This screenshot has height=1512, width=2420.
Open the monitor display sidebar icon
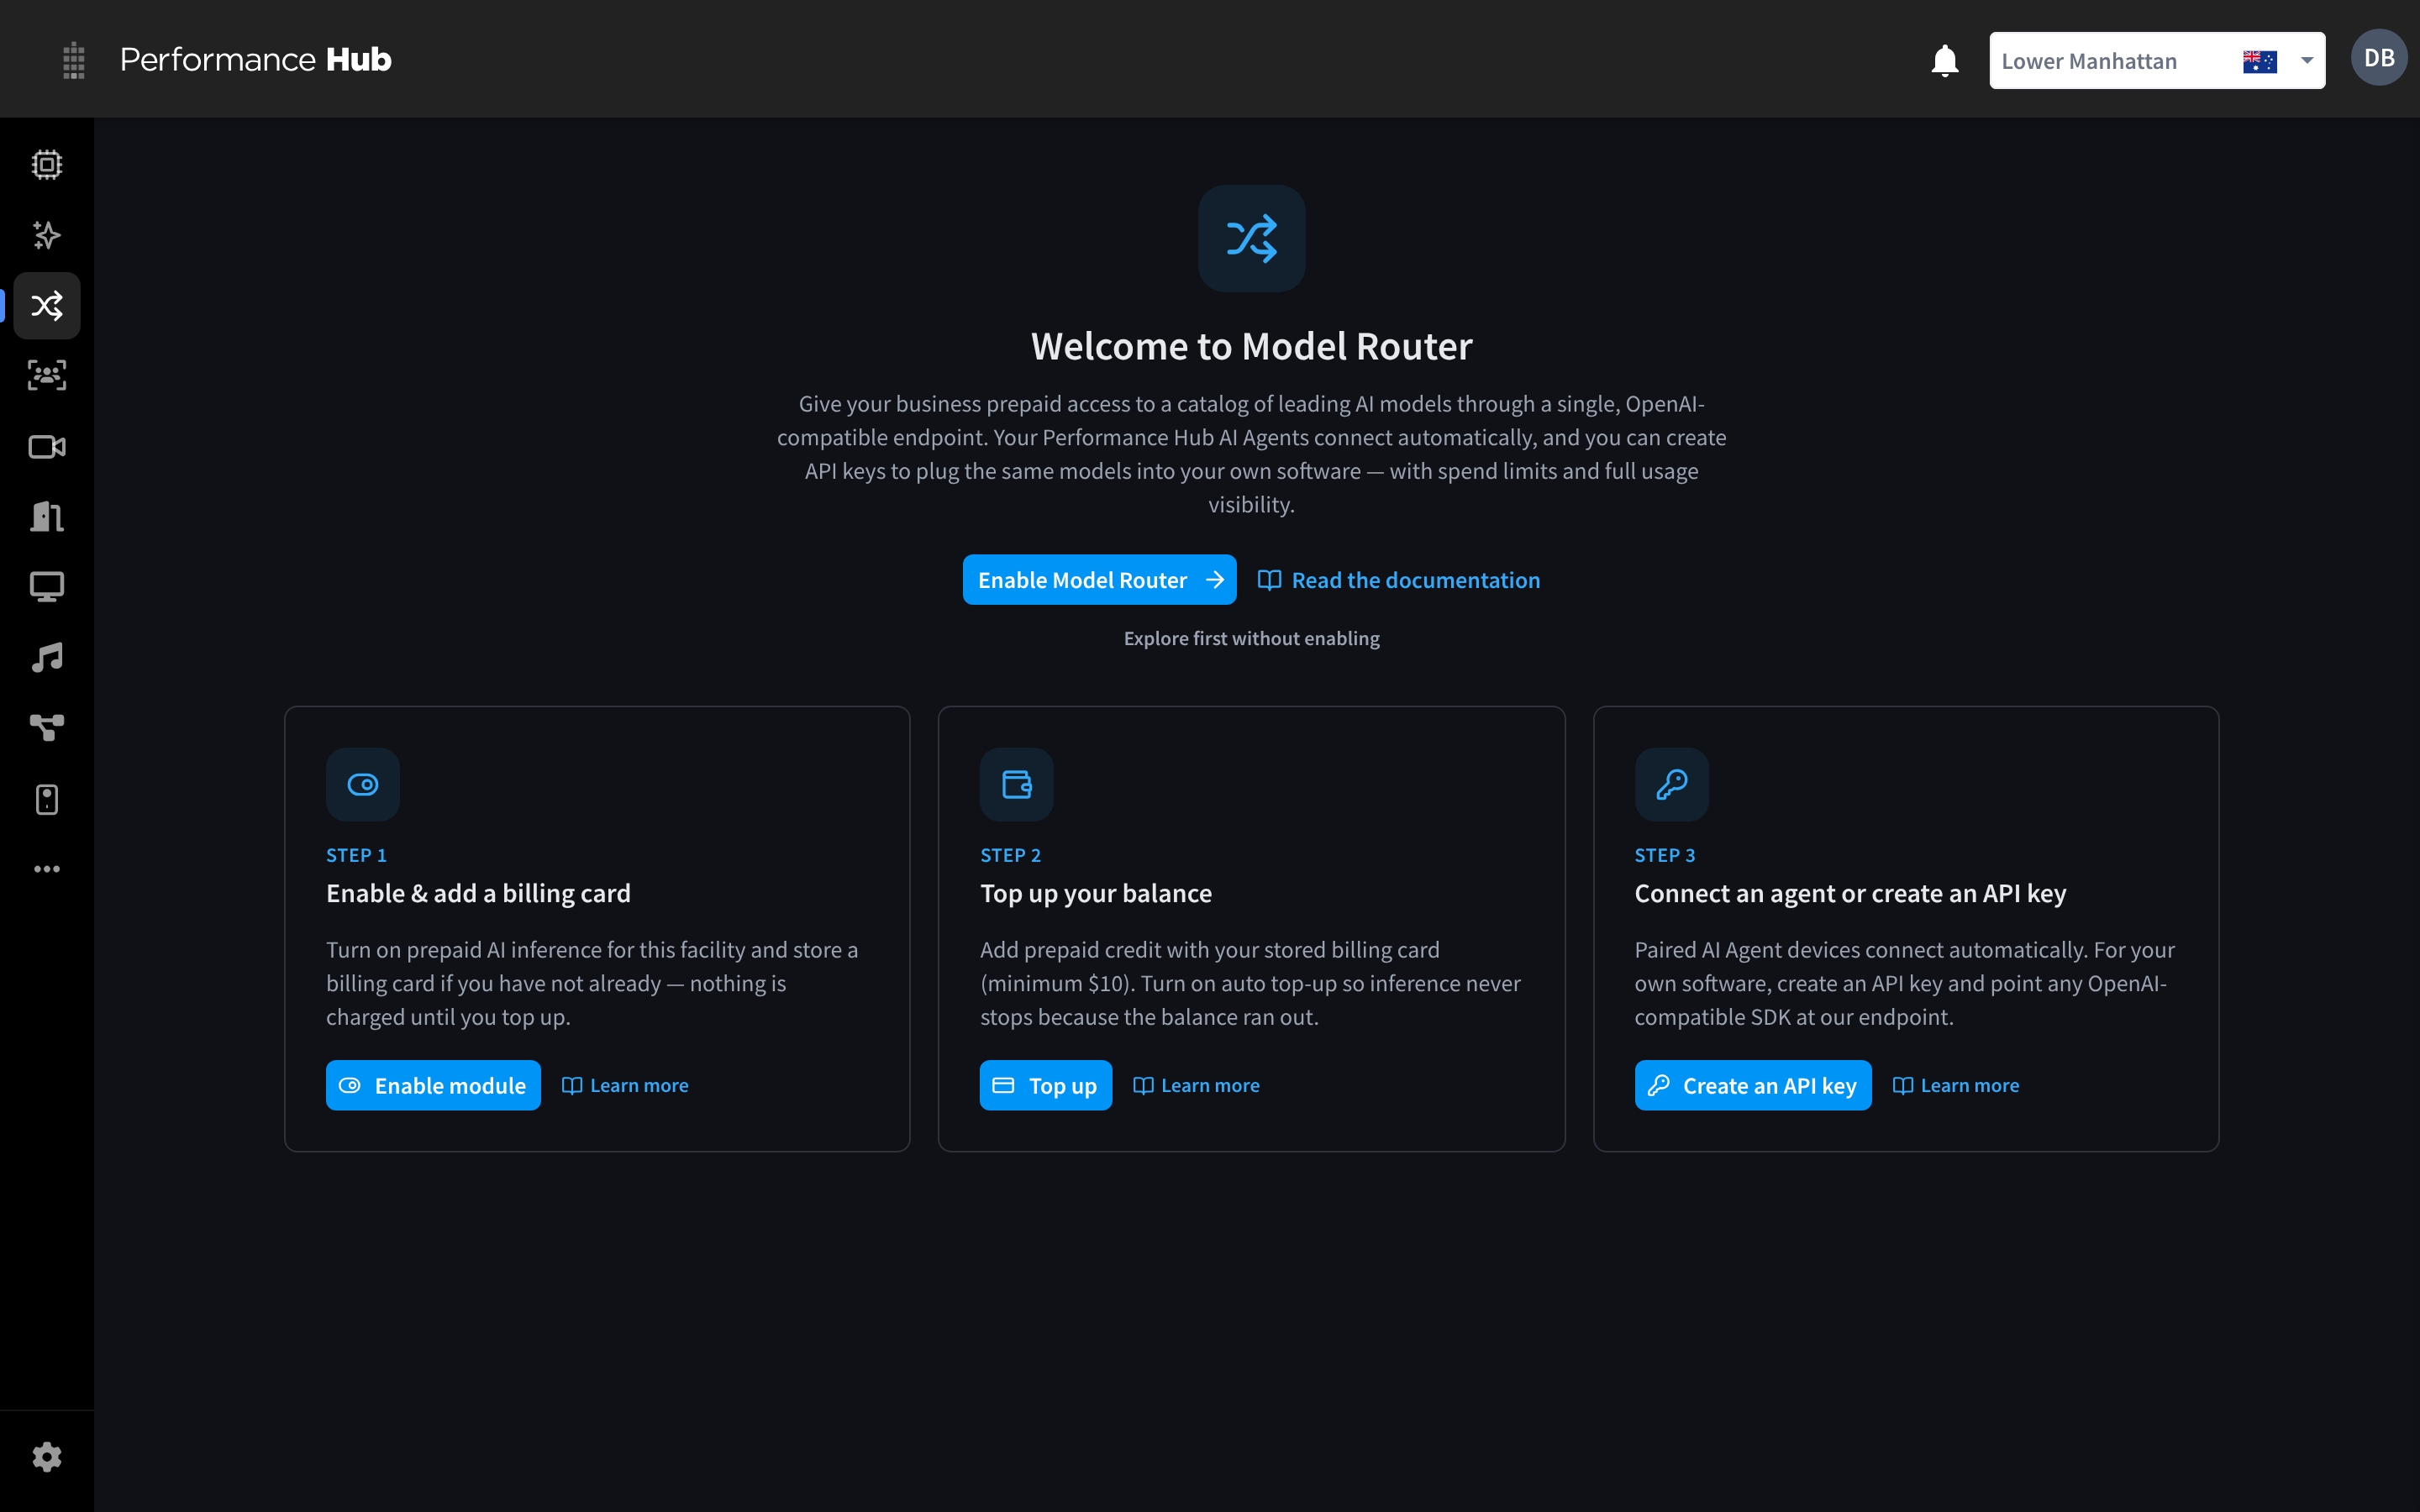tap(47, 587)
